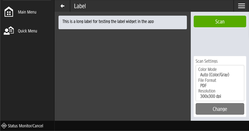The width and height of the screenshot is (249, 131).
Task: Select the Quick Menu text label
Action: pos(27,31)
